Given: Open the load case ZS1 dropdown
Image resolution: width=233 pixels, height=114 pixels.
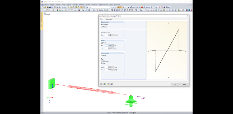Looking at the screenshot, I should coord(111,7).
